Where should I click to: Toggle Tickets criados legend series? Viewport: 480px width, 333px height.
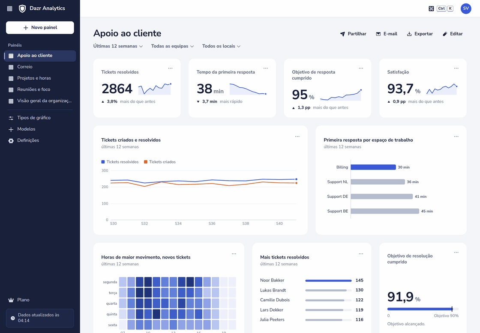tap(160, 162)
